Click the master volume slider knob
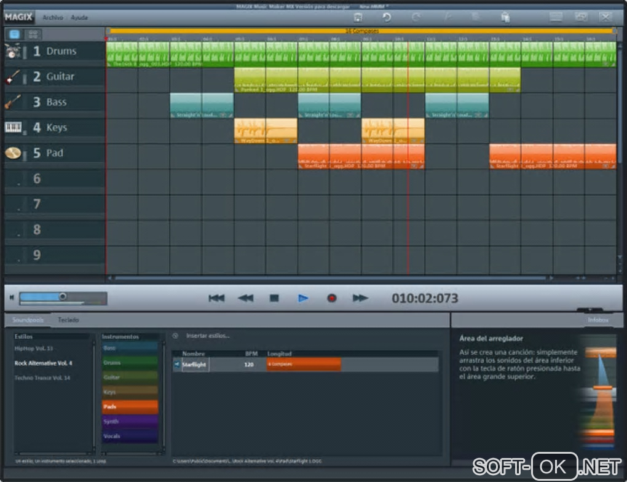Image resolution: width=627 pixels, height=482 pixels. [63, 296]
